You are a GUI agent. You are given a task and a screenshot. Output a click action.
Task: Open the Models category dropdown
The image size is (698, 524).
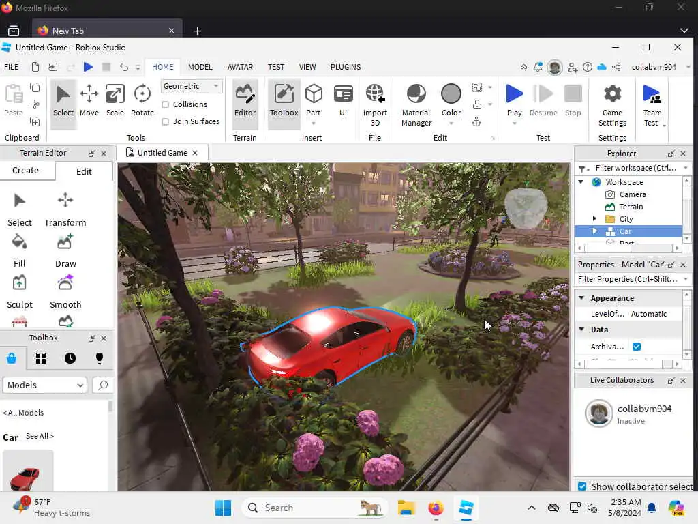click(x=44, y=385)
